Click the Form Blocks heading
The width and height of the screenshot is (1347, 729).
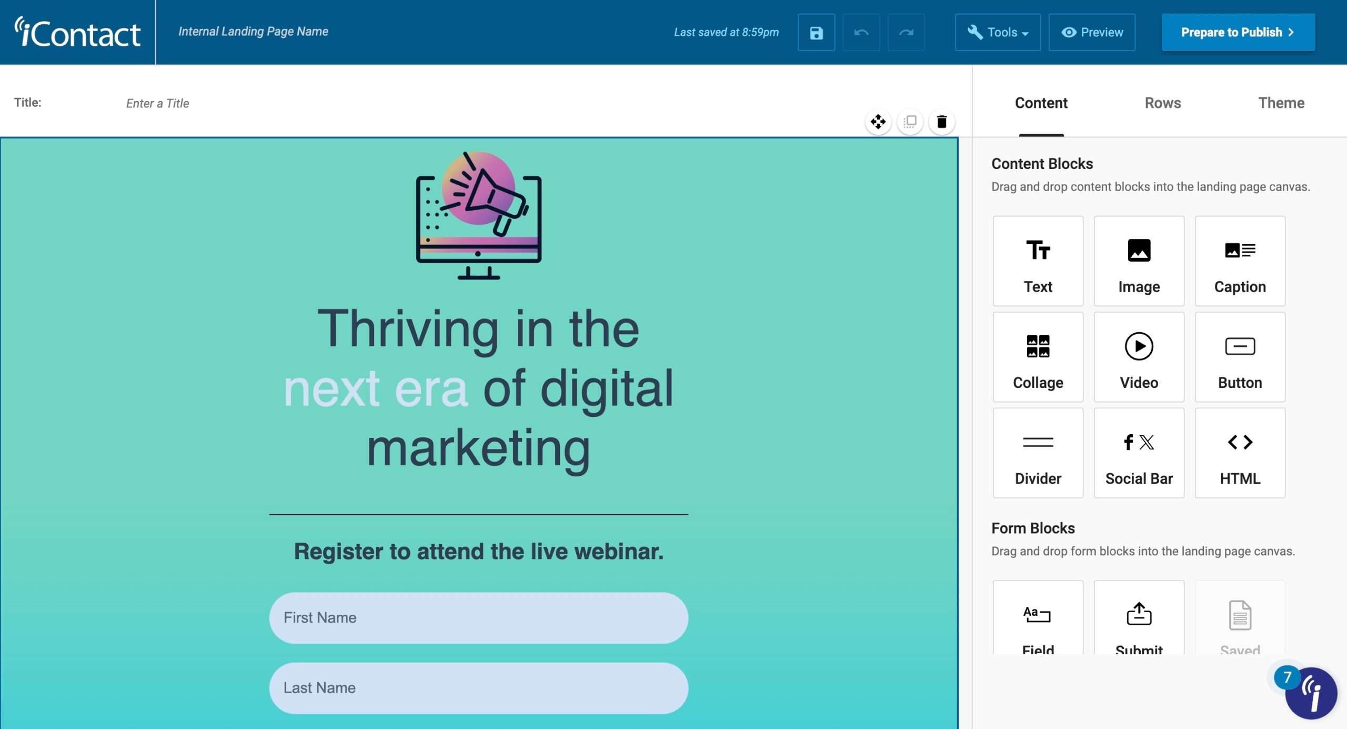(x=1033, y=528)
